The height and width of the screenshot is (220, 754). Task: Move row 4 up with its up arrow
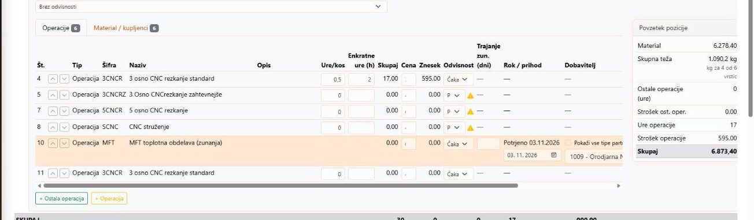(53, 79)
